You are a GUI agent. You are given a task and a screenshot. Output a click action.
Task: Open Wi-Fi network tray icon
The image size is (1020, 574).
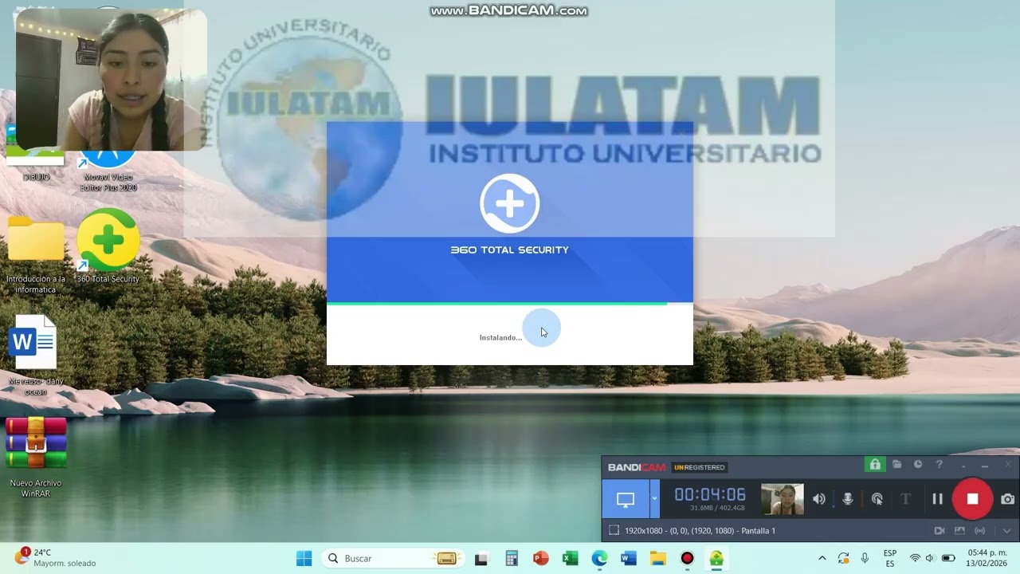click(915, 558)
